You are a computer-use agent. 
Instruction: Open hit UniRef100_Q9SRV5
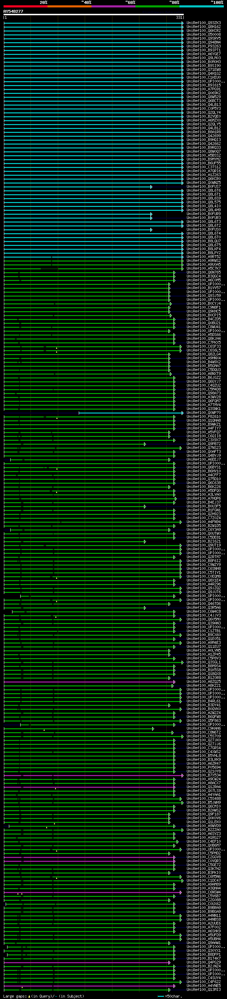coord(204,38)
